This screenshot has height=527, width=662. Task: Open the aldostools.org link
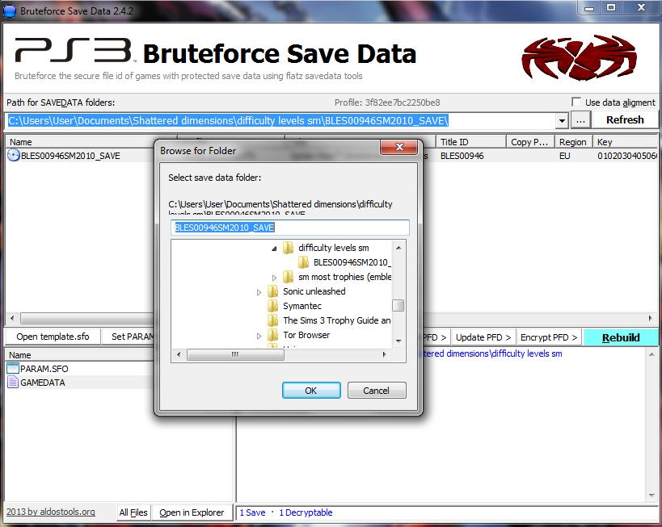51,512
